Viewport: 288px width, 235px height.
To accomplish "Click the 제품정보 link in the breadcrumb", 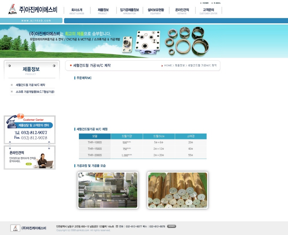I will click(180, 66).
